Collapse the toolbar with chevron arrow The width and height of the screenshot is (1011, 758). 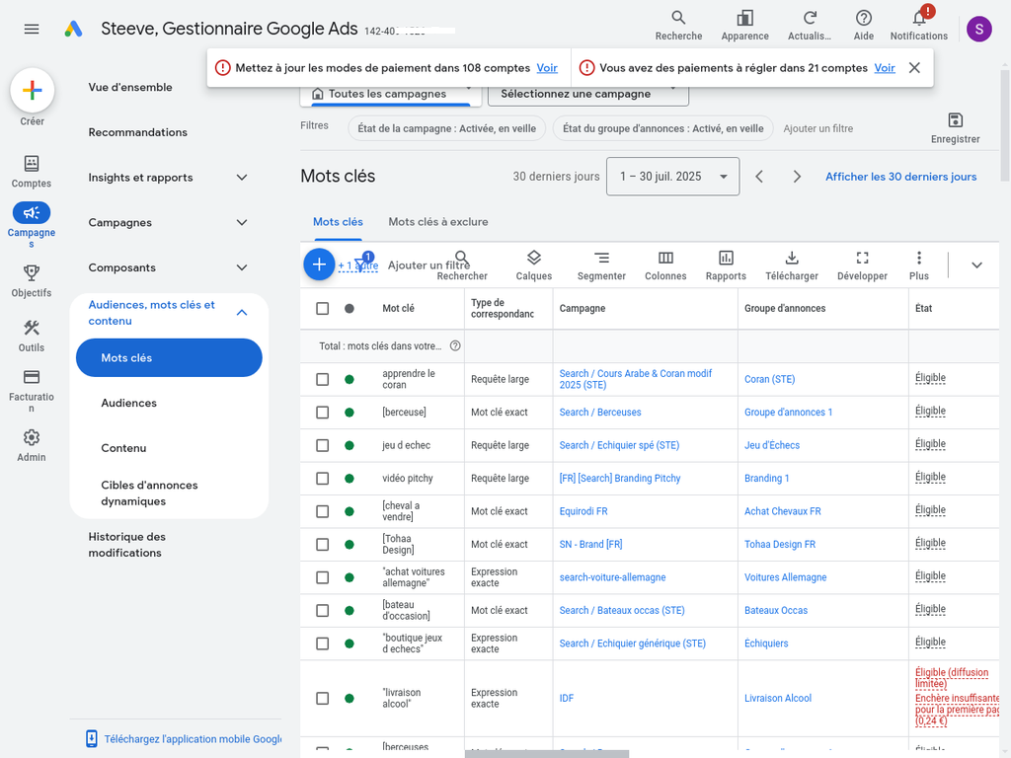point(976,265)
